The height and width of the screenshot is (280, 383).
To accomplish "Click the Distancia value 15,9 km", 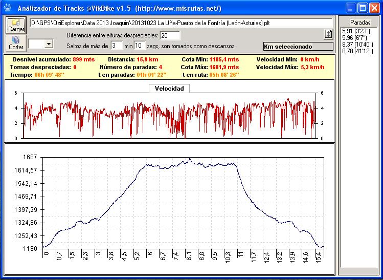I will click(x=147, y=59).
